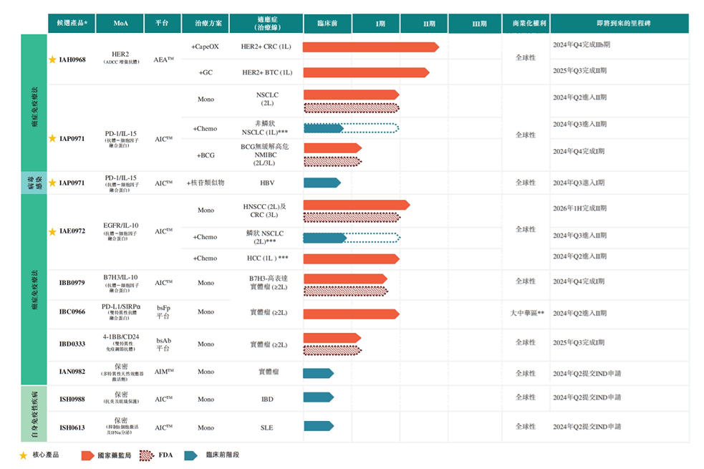Image resolution: width=704 pixels, height=469 pixels.
Task: Select the 候選產品 column header
Action: [x=71, y=24]
